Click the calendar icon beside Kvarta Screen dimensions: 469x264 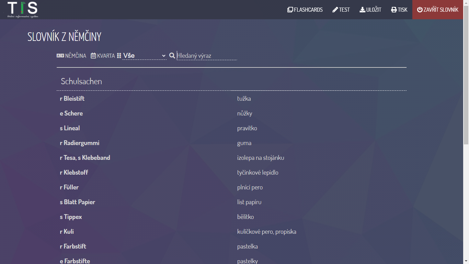click(93, 56)
